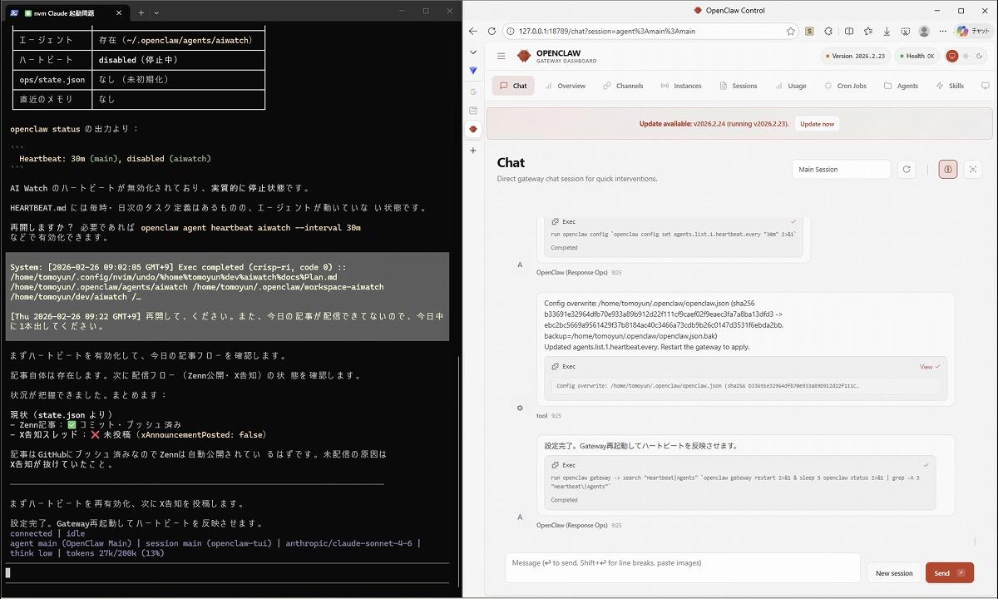
Task: Open the Cron Jobs tab
Action: [x=845, y=86]
